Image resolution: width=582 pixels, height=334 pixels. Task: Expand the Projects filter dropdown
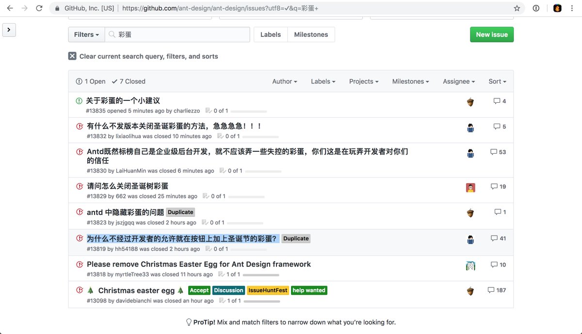click(364, 81)
